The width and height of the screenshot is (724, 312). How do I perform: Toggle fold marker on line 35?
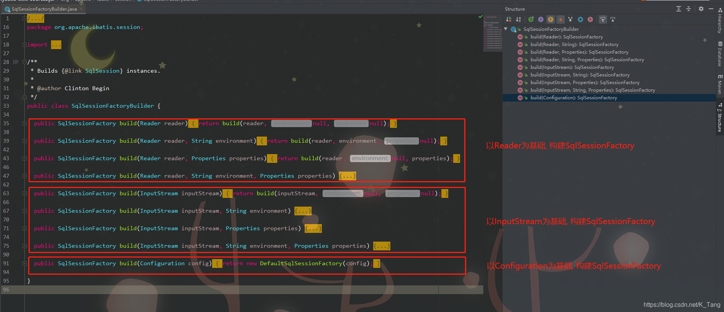24,123
